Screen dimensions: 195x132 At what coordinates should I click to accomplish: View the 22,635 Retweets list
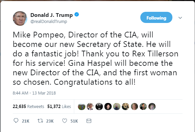tap(28, 106)
